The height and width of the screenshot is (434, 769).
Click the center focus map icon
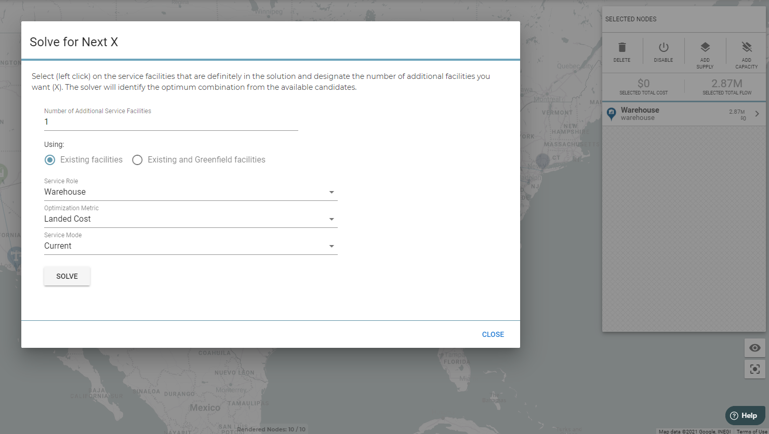755,369
